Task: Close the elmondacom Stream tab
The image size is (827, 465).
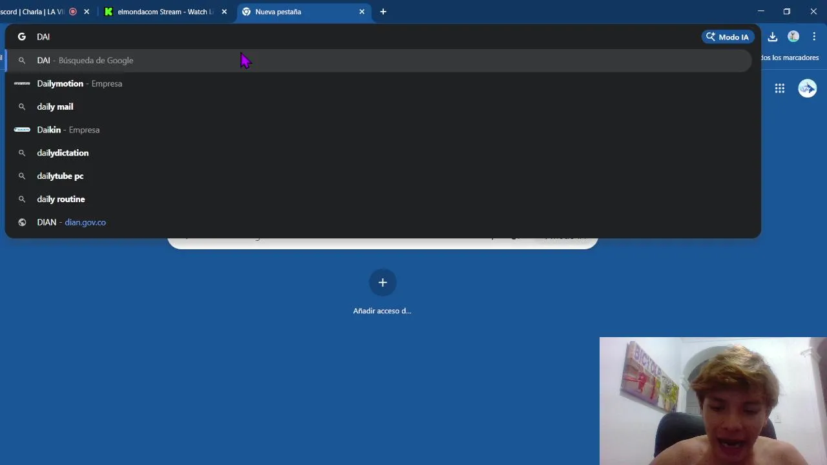Action: tap(224, 12)
